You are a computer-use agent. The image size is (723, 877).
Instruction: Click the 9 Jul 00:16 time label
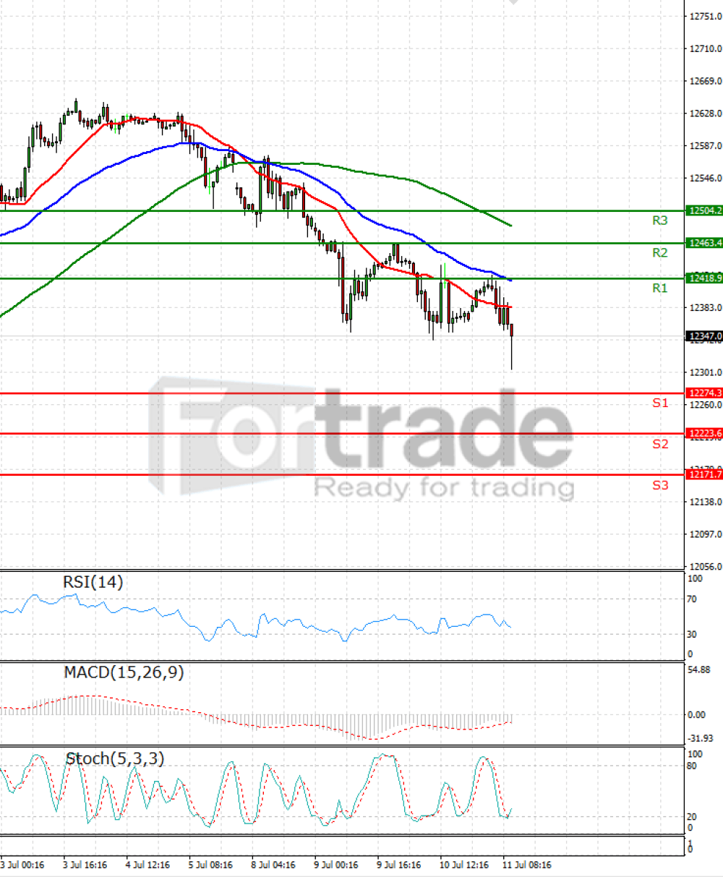(336, 865)
